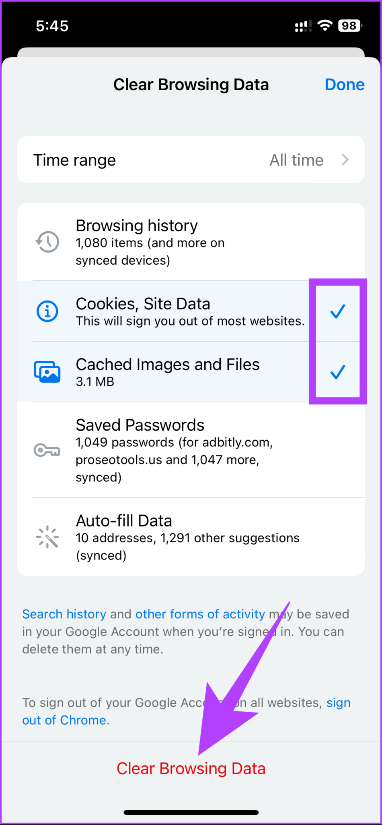This screenshot has height=825, width=382.
Task: Uncheck the Cookies, Site Data option
Action: pyautogui.click(x=337, y=311)
